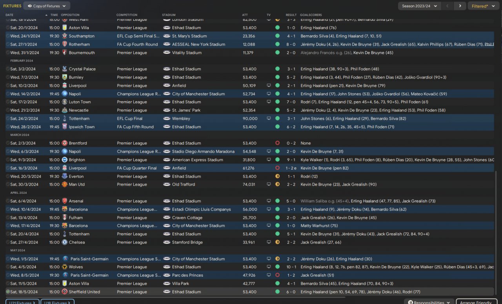Tick the row selector for Wed, 7/2/2024
This screenshot has height=304, width=502.
8,77
